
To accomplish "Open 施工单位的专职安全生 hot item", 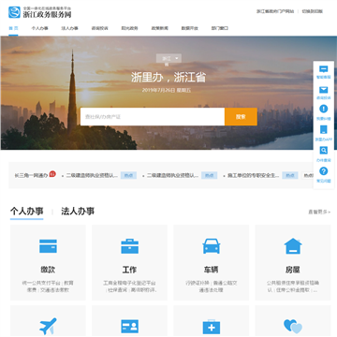I will (x=254, y=176).
